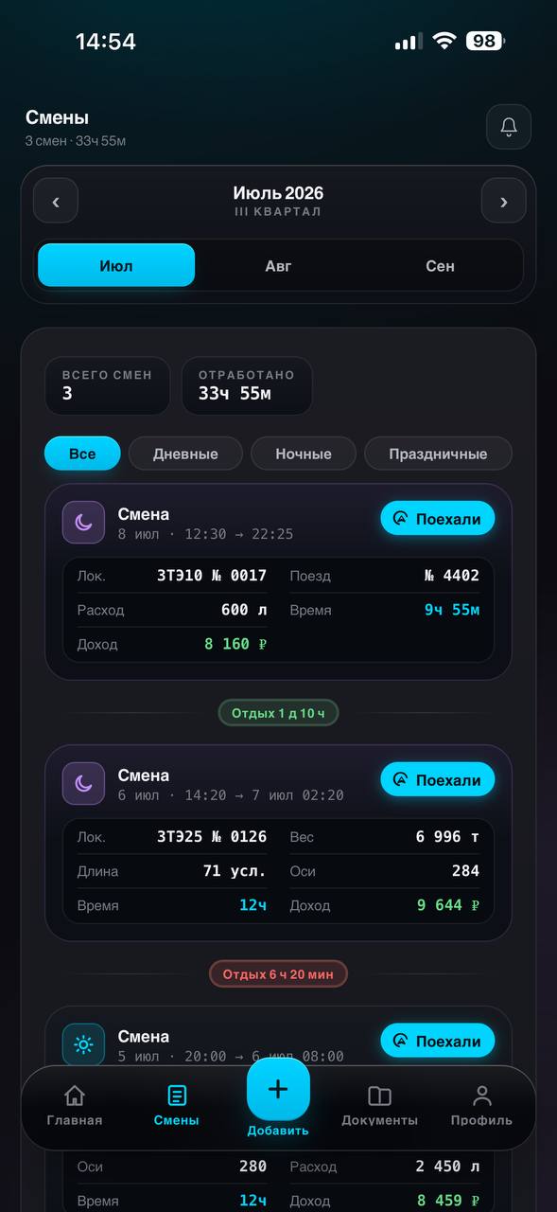557x1212 pixels.
Task: Open Главная home tab
Action: [75, 1106]
